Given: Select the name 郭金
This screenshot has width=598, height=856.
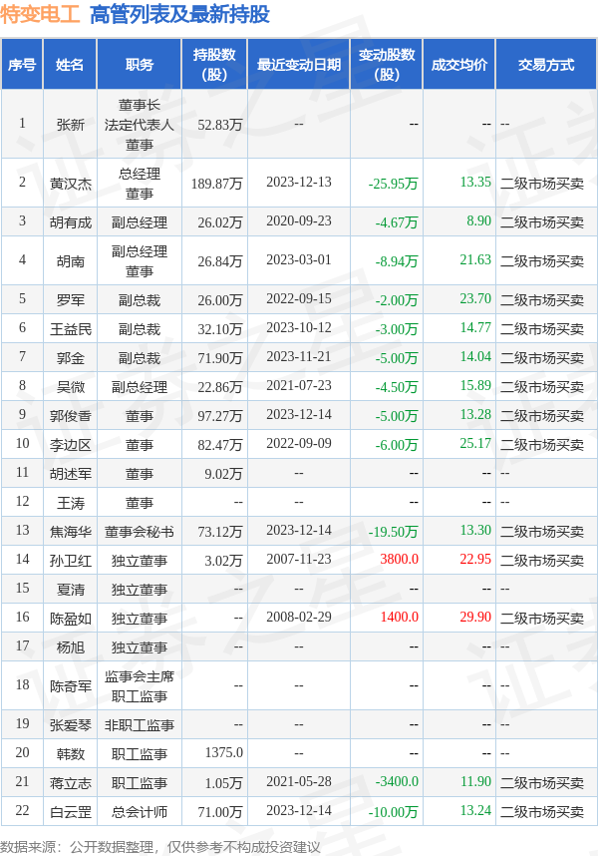Looking at the screenshot, I should click(x=71, y=357).
